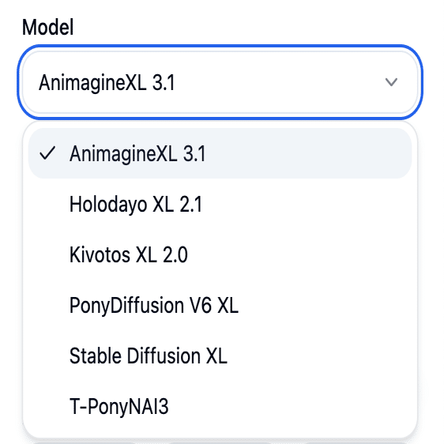Keep the checked AnimagineXL 3.1 selection

click(x=220, y=153)
